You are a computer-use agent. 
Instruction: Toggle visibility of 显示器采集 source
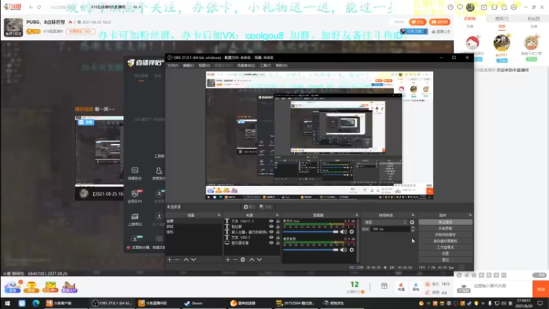(271, 243)
